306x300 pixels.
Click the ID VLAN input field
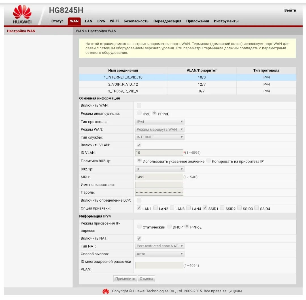[159, 153]
